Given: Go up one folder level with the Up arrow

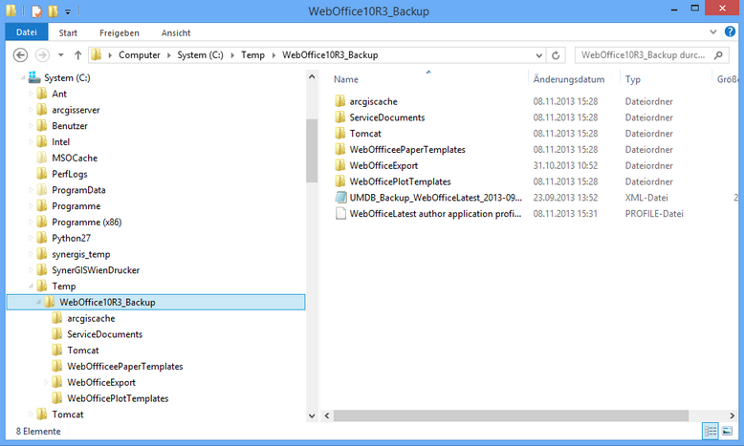Looking at the screenshot, I should click(78, 55).
